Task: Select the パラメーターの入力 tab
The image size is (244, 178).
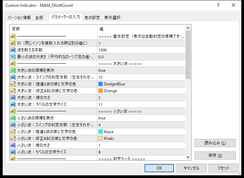Action: click(66, 17)
